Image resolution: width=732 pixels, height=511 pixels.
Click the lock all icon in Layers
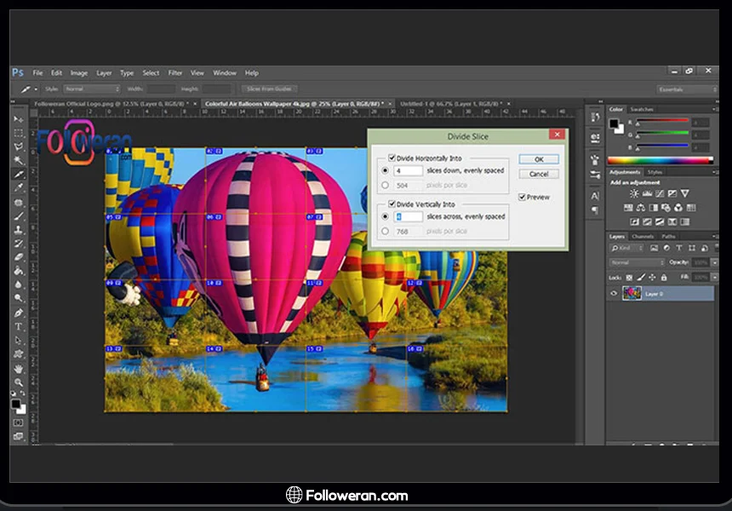(x=663, y=278)
